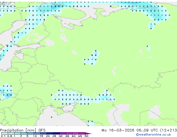This screenshot has height=137, width=177.
Task: Pick the 40–45 mm legend swatch
Action: click(x=76, y=133)
